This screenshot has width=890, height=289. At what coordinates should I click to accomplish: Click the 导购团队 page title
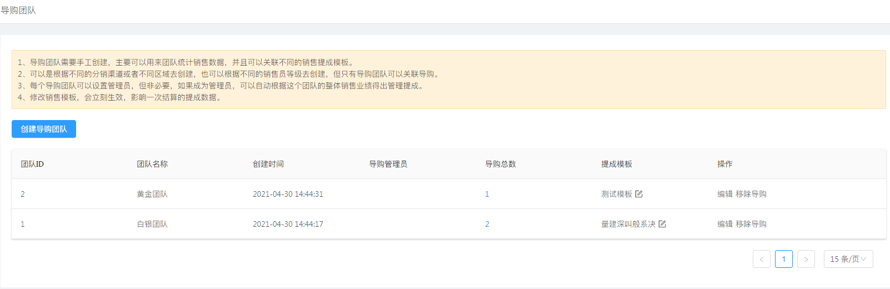point(18,11)
